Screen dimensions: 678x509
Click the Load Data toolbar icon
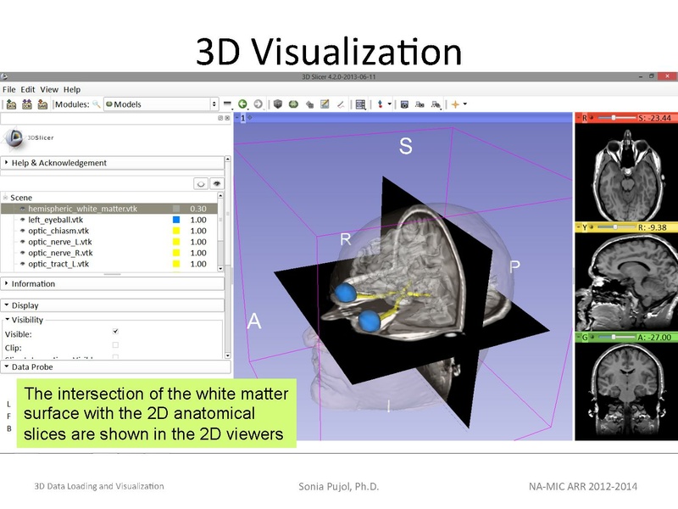tap(11, 104)
